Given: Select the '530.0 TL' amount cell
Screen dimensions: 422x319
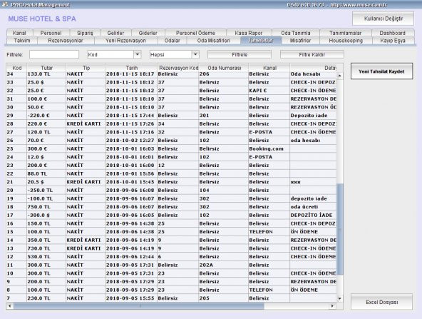Looking at the screenshot, I should (x=46, y=256).
